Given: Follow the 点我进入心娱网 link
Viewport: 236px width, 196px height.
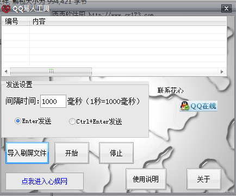Looking at the screenshot, I should (45, 181).
